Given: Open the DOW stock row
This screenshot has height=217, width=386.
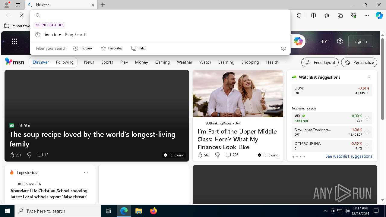Looking at the screenshot, I should 332,90.
